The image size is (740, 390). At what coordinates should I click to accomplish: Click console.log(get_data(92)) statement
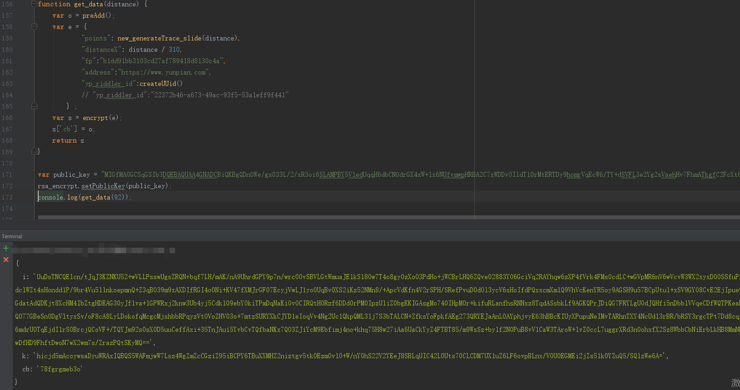(x=84, y=197)
